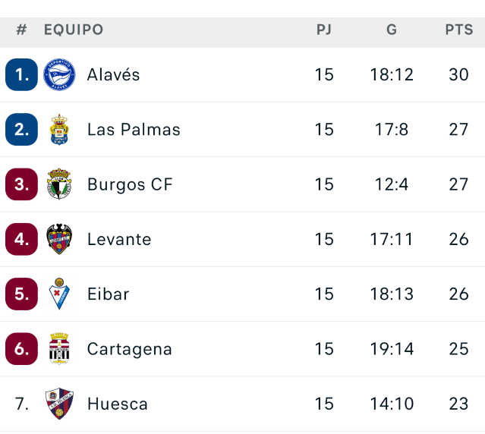
Task: Click Eibar's 18:13 goals value
Action: (x=392, y=294)
